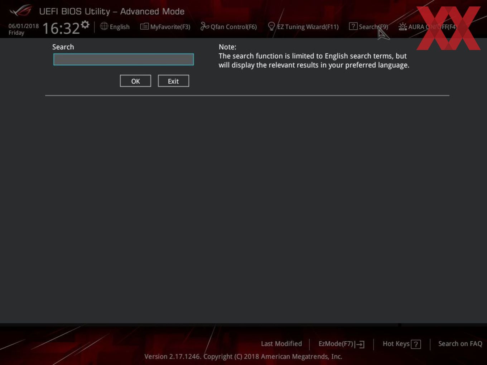Click the Hot Keys question mark icon
Viewport: 487px width, 365px height.
[416, 345]
